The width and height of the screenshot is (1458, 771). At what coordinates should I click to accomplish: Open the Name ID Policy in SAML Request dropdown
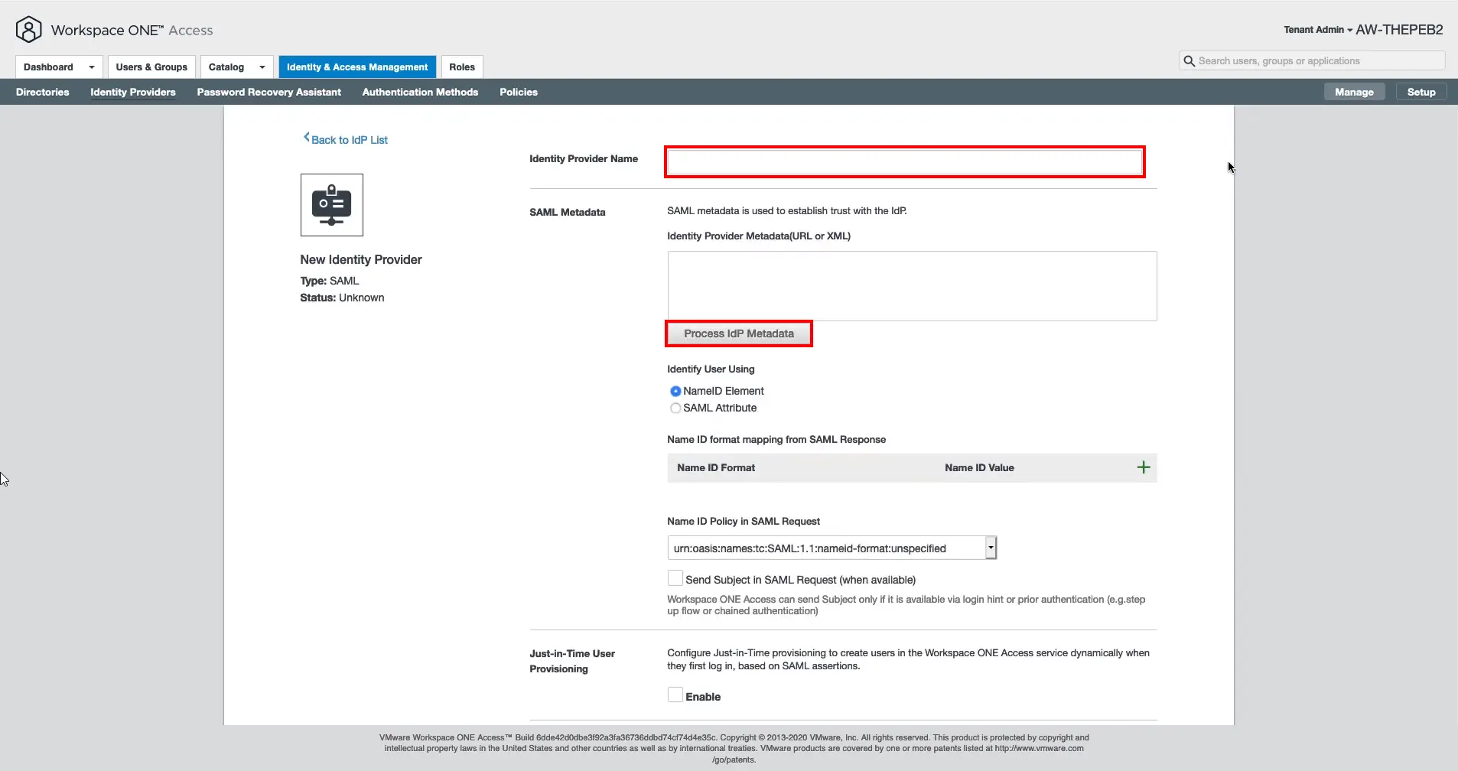[832, 548]
